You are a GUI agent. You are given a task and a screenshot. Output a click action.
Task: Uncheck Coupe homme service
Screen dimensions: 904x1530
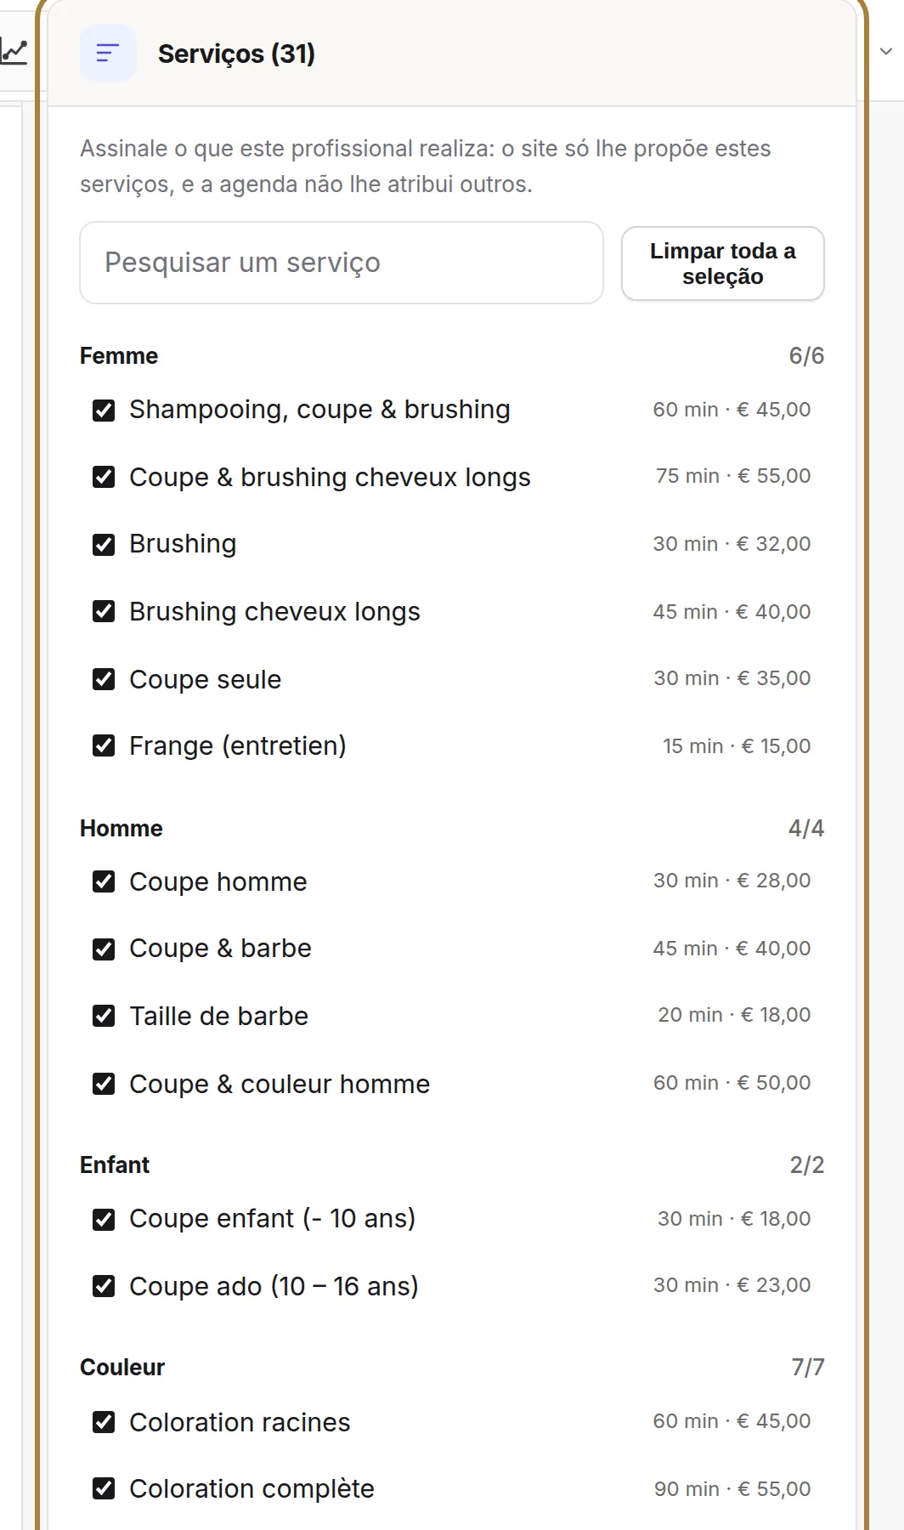104,881
